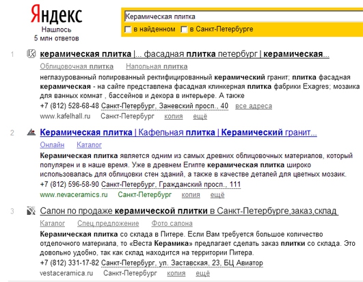363x282 pixels.
Task: Open 'Фото салона' sitelink
Action: pos(172,223)
